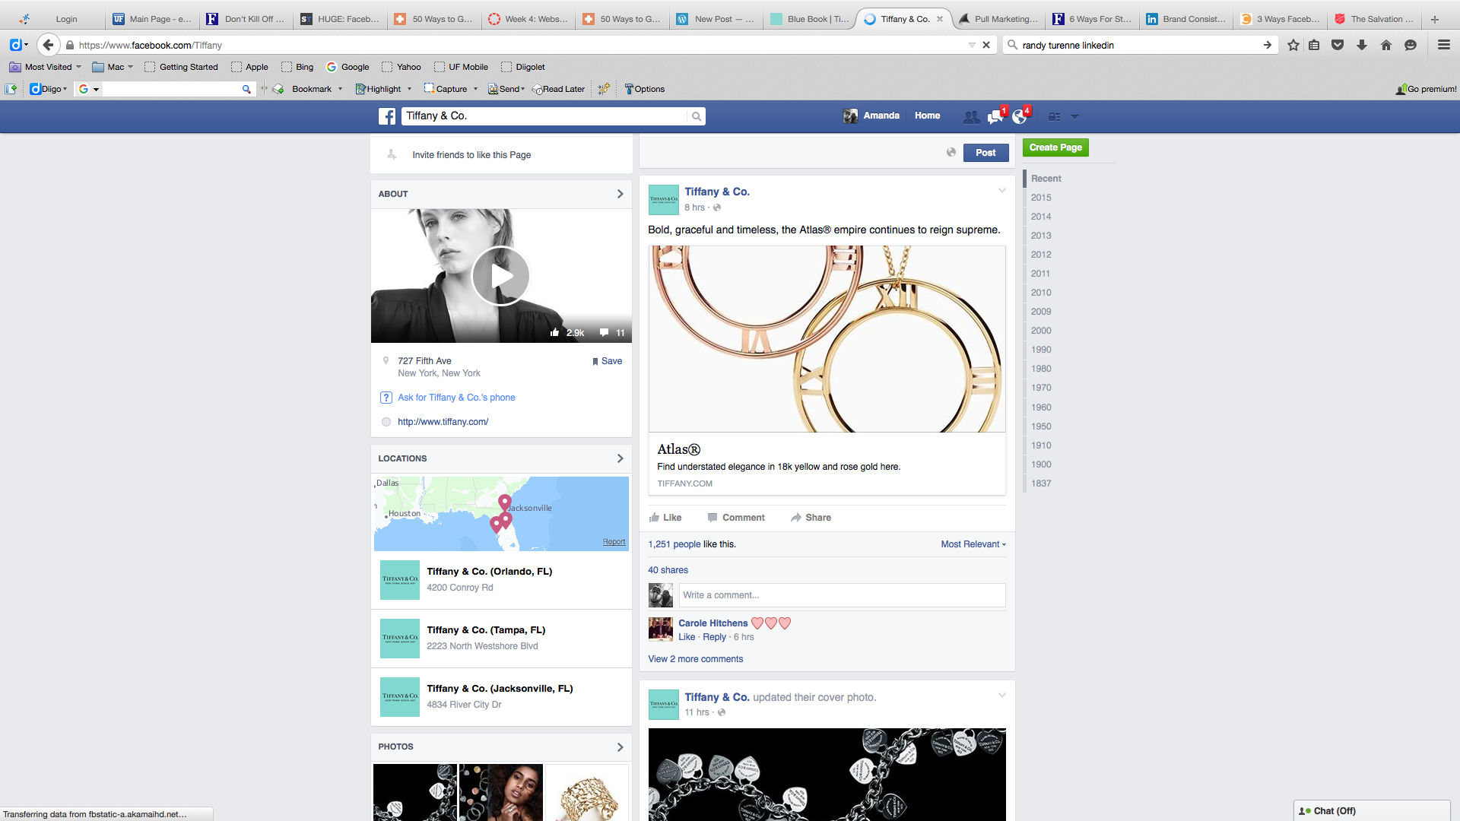
Task: Expand the Atlas post options chevron
Action: pyautogui.click(x=1001, y=191)
